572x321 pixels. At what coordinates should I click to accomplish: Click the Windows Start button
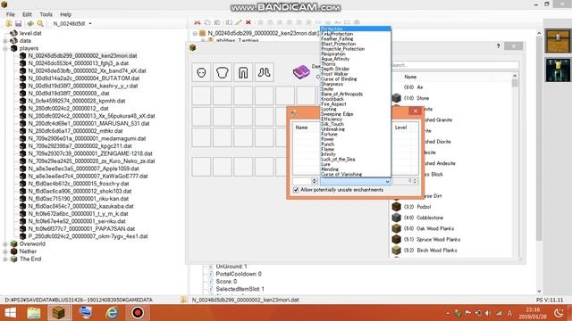(10, 313)
